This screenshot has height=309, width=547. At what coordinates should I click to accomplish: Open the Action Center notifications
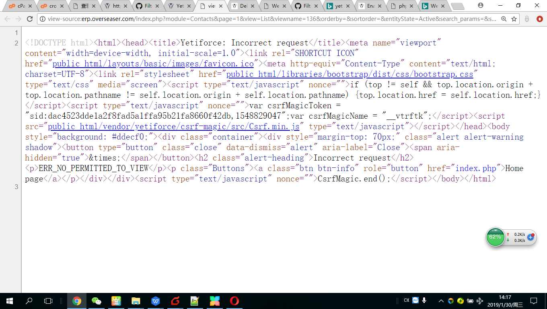(534, 301)
